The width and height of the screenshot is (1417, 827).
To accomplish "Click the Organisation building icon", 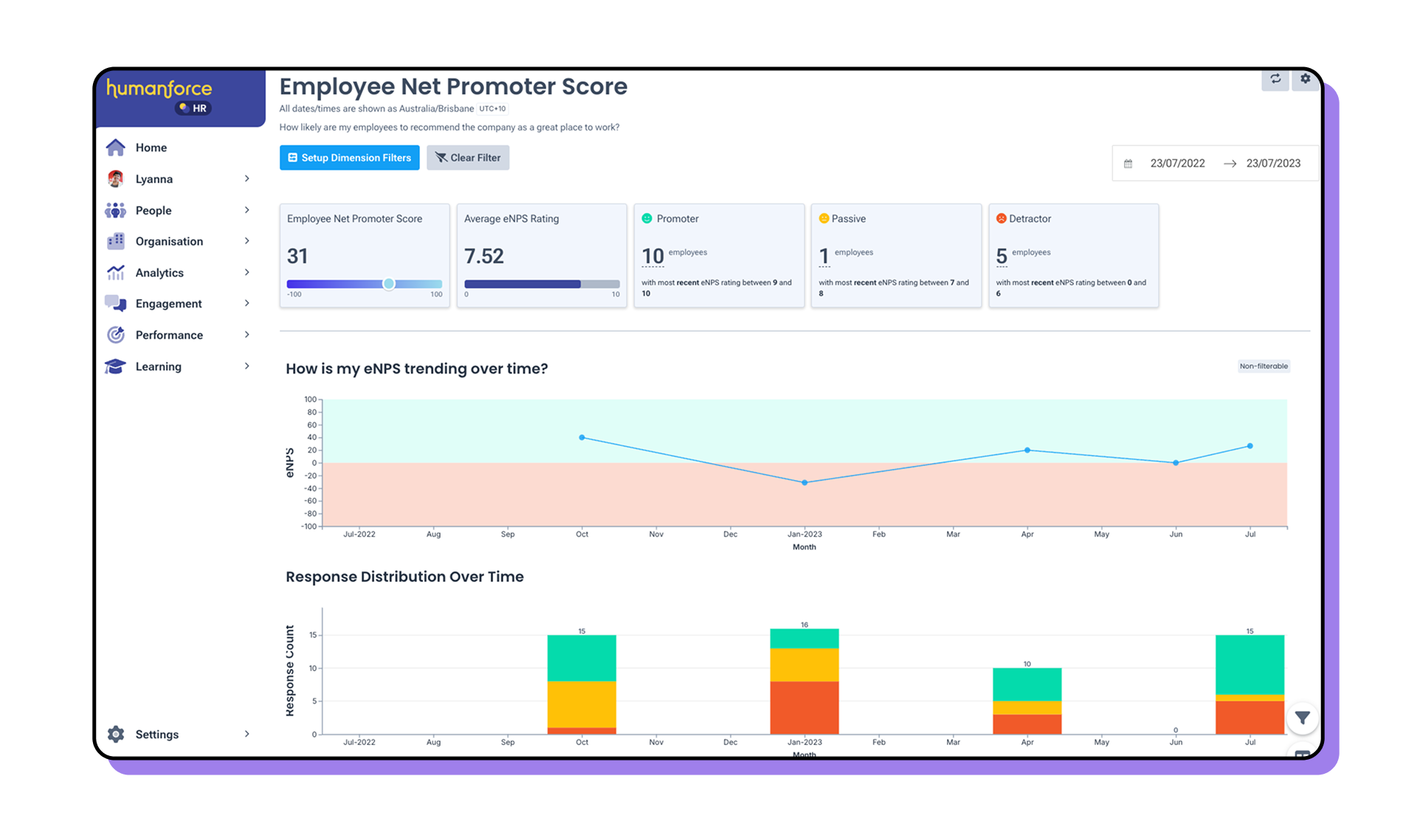I will click(116, 241).
